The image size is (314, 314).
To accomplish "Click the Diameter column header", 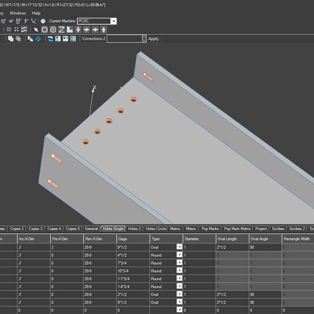I will [x=199, y=239].
